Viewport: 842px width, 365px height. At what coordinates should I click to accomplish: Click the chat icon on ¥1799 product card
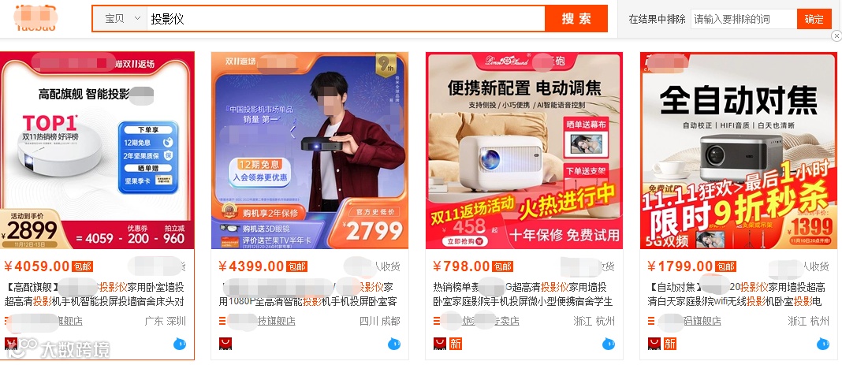click(x=822, y=344)
